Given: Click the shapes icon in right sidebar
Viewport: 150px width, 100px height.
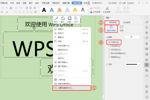Looking at the screenshot, I should click(x=147, y=38).
